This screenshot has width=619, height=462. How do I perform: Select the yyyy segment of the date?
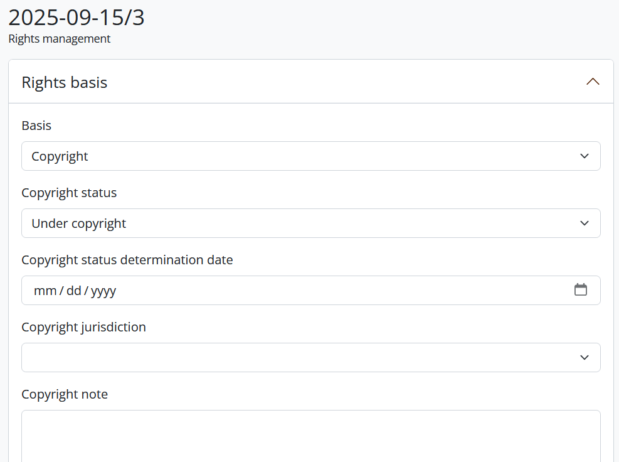tap(103, 291)
